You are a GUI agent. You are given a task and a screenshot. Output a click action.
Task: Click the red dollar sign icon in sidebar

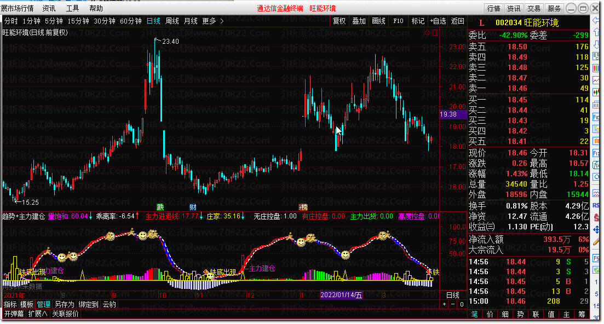tap(596, 218)
